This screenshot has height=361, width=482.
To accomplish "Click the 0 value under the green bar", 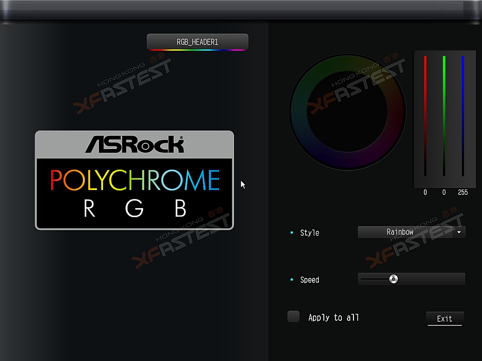I will [444, 193].
